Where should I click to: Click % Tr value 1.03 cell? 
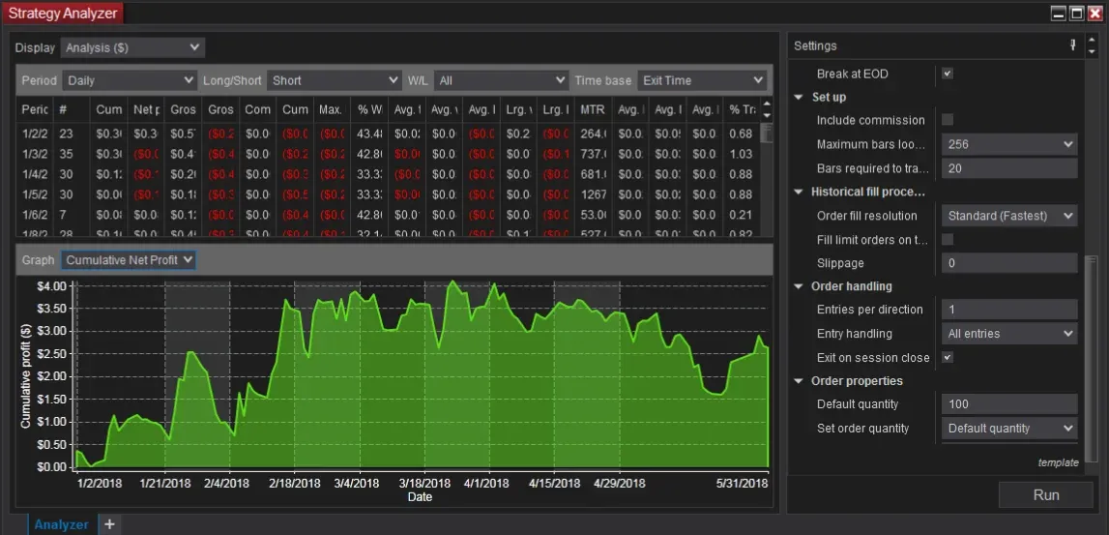[x=742, y=154]
